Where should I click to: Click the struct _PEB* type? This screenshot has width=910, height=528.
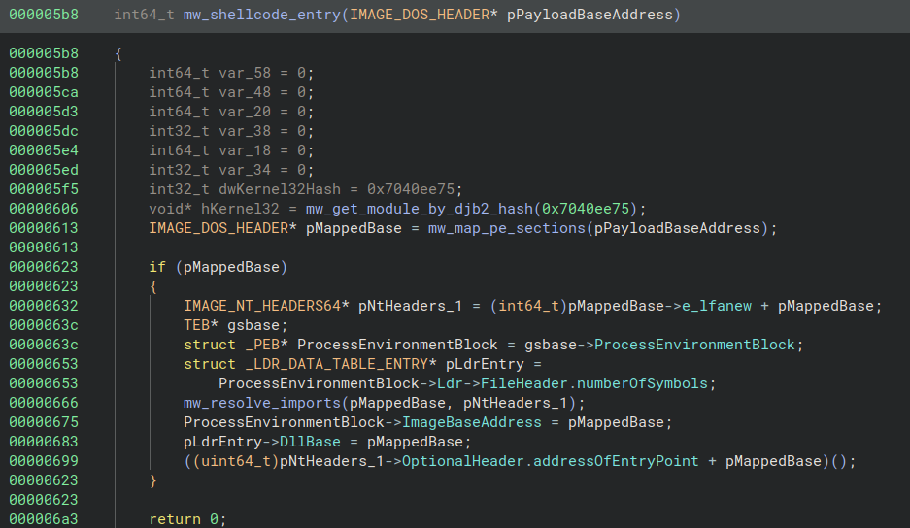(x=236, y=345)
